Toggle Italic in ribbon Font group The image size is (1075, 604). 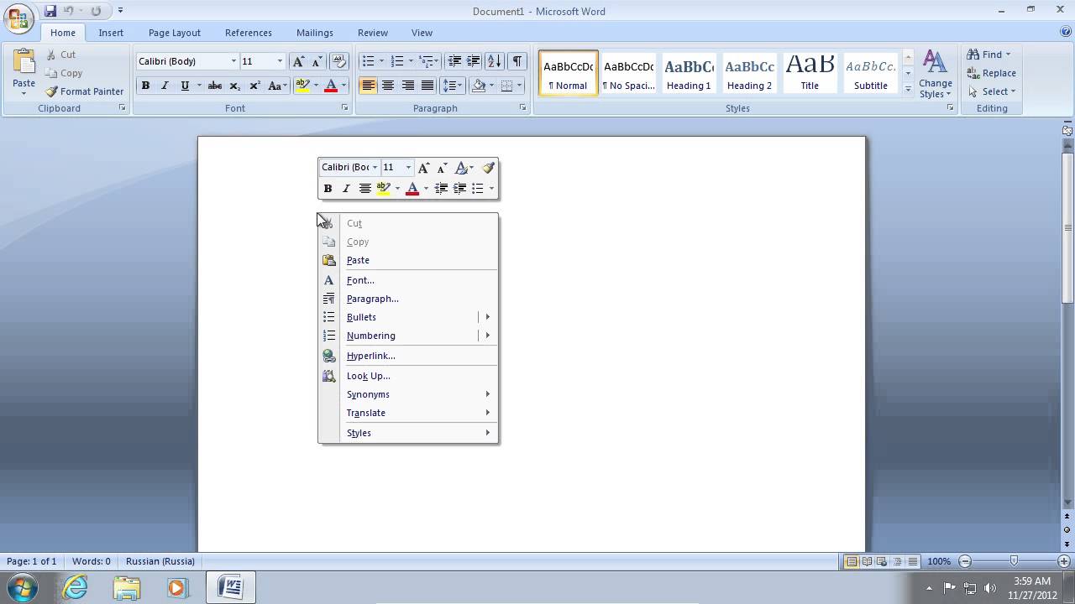pos(165,86)
